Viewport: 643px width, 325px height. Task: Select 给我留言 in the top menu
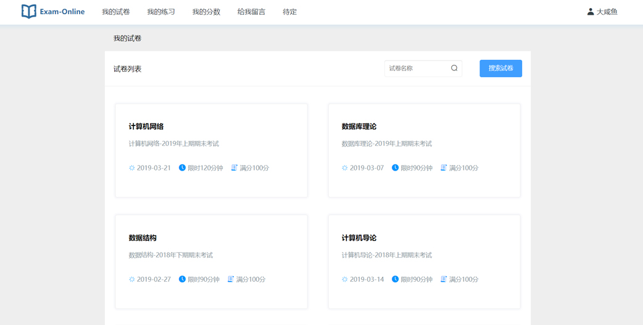pyautogui.click(x=251, y=12)
